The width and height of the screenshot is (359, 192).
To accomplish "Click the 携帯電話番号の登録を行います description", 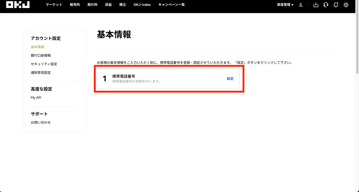I will [x=136, y=81].
